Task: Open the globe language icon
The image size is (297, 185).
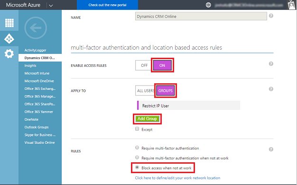Action: 208,5
